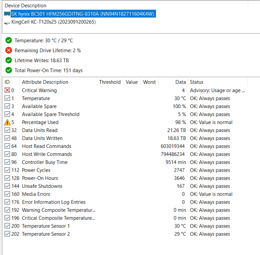Select the Critical Warning attribute name
The image size is (260, 255).
point(39,90)
